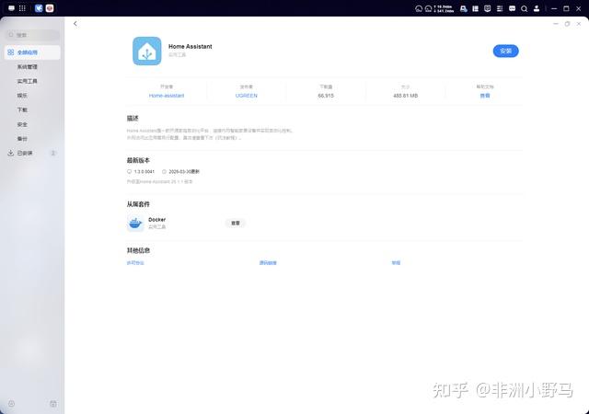Click the Docker dependency icon
The image size is (589, 414).
[135, 224]
